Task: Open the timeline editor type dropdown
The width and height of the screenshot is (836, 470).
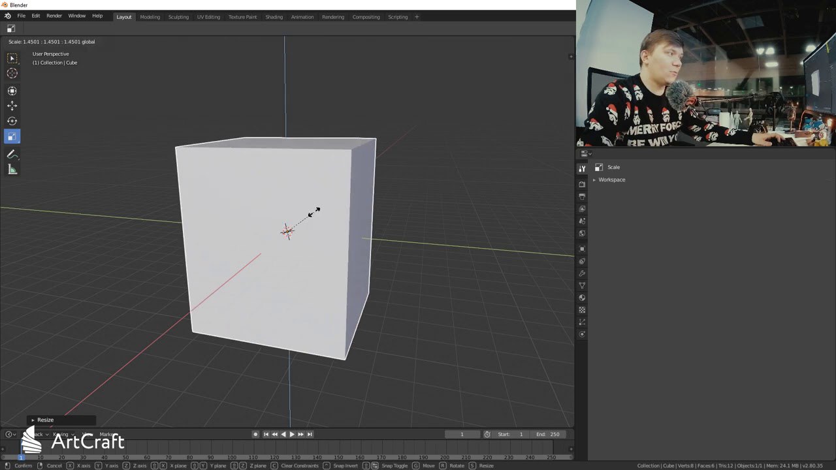Action: point(11,434)
